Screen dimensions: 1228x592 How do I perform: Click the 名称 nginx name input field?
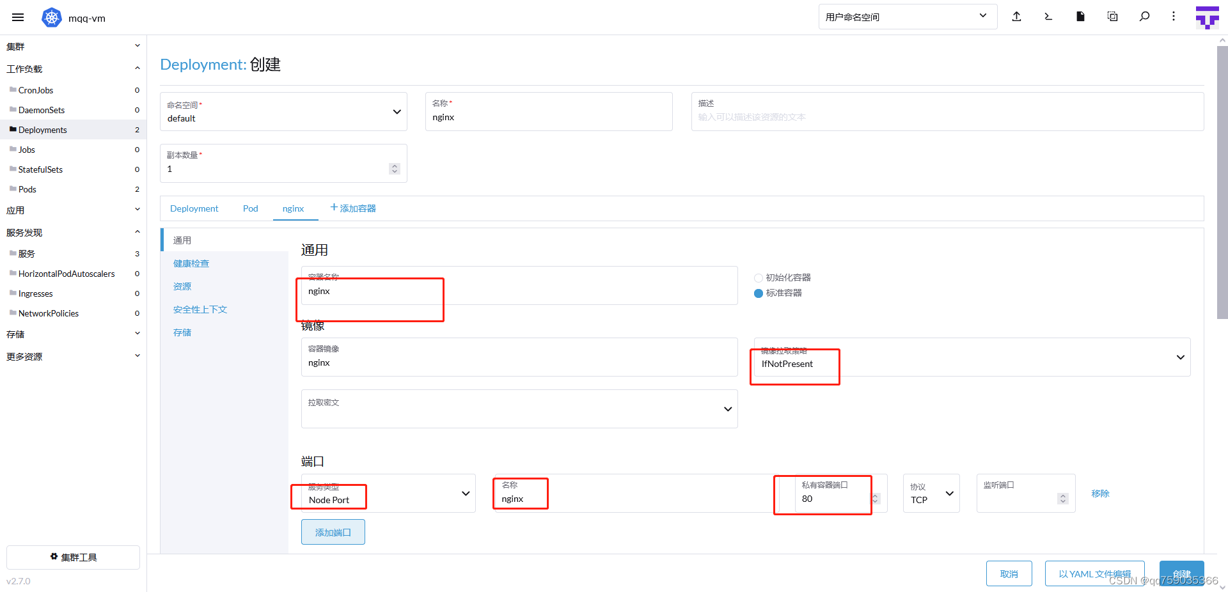(x=549, y=112)
